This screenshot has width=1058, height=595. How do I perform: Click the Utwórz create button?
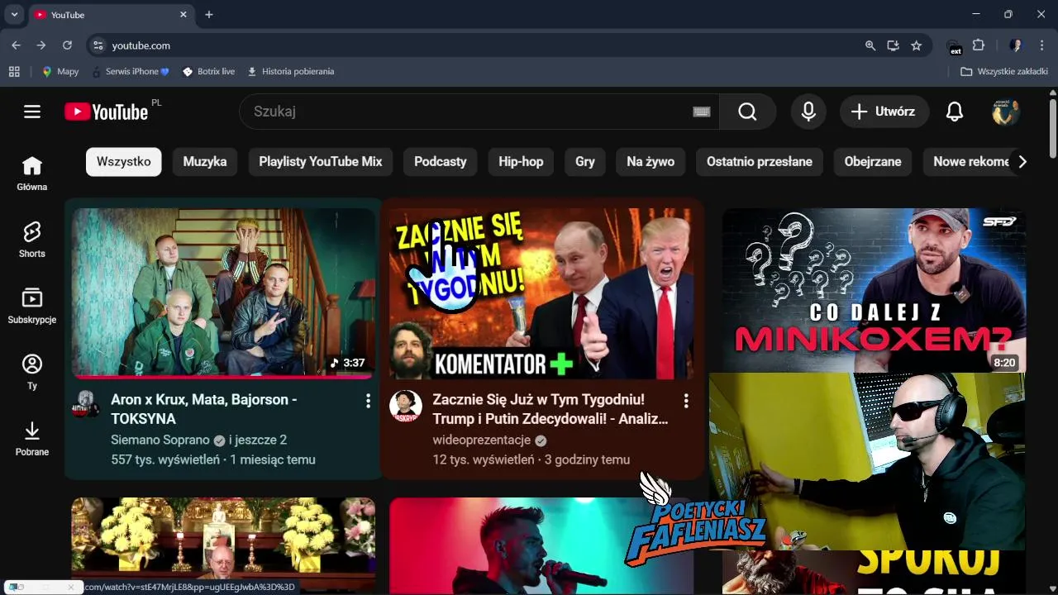click(884, 112)
